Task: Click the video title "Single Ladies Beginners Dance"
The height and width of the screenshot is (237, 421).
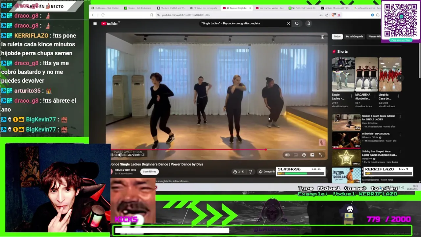Action: pos(157,164)
